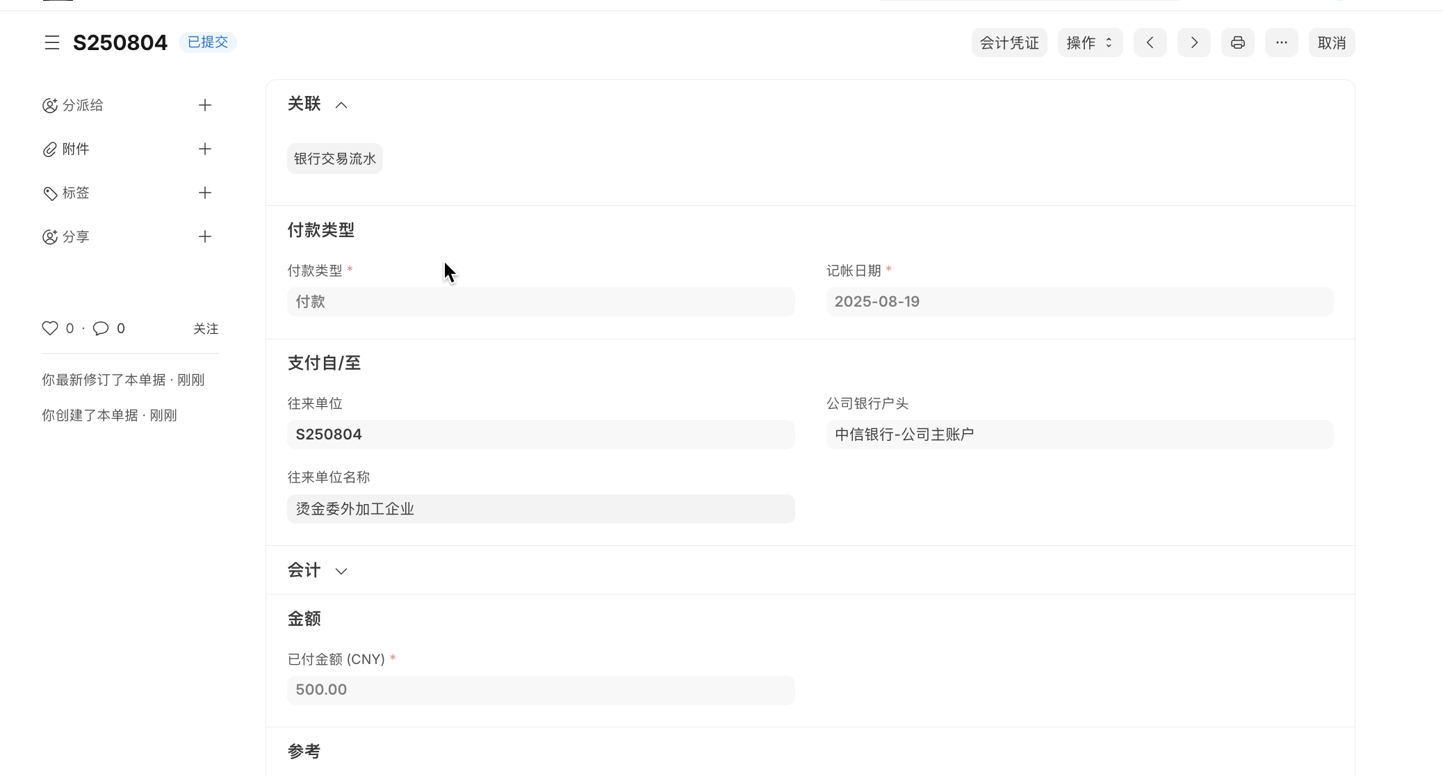Toggle 关注 follow on this document
1443x776 pixels.
pos(206,329)
